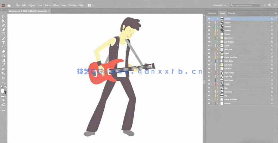Hide the shadow layer
This screenshot has height=143, width=278.
coord(209,103)
